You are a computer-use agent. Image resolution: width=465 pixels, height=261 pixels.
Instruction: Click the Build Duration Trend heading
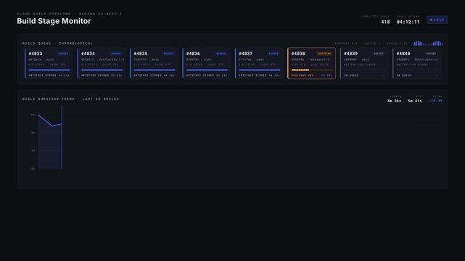point(70,99)
